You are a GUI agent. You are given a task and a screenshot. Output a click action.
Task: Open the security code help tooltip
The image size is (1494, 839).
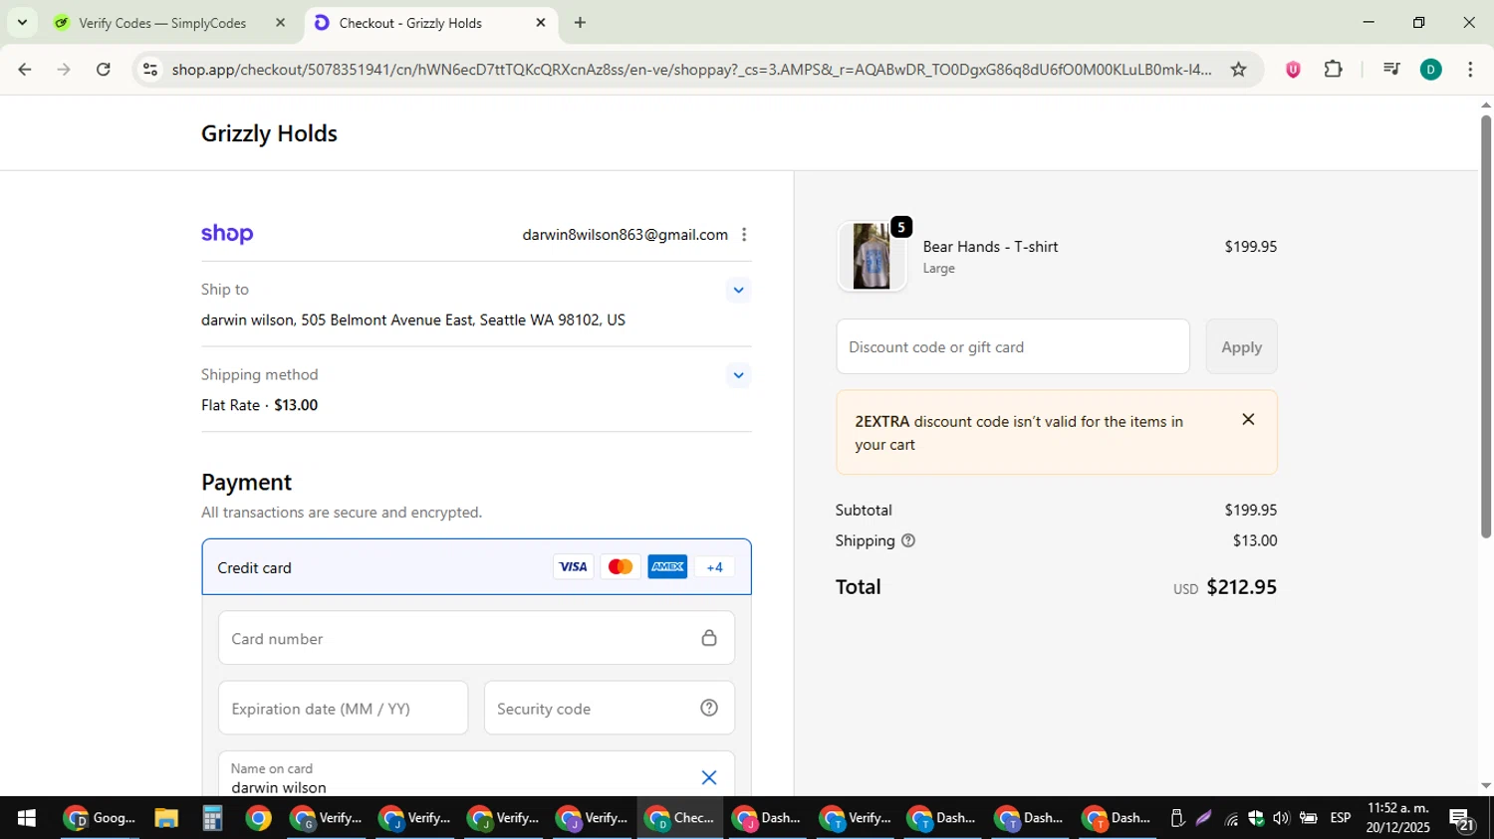pos(709,709)
